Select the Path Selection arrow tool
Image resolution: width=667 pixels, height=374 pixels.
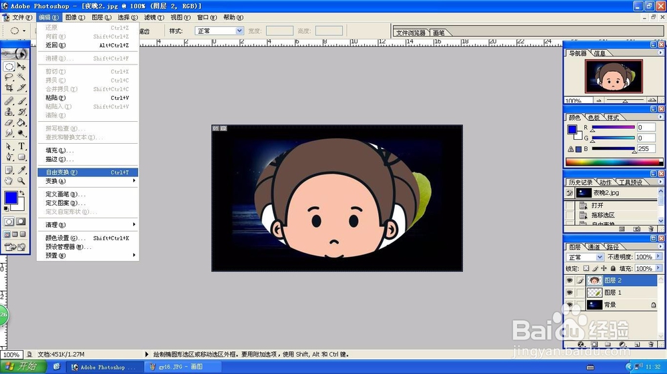pos(9,146)
